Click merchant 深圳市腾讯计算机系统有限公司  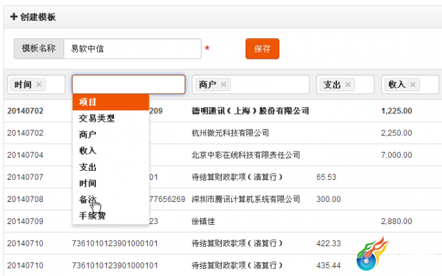(x=246, y=199)
